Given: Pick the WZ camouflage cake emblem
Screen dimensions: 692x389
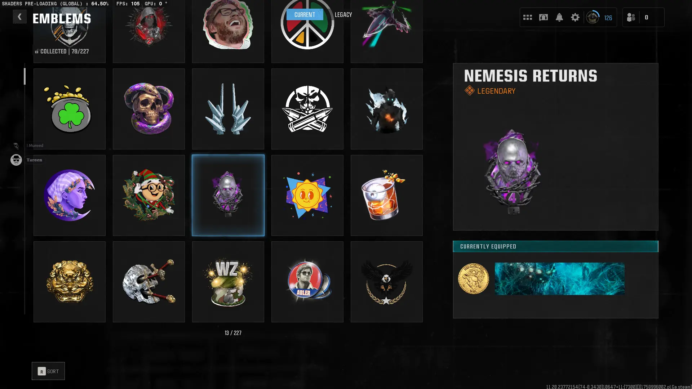Looking at the screenshot, I should point(228,282).
